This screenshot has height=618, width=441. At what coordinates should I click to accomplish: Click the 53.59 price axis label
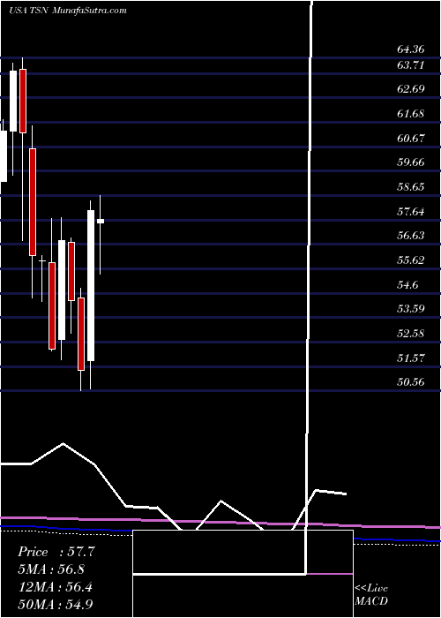pyautogui.click(x=411, y=309)
